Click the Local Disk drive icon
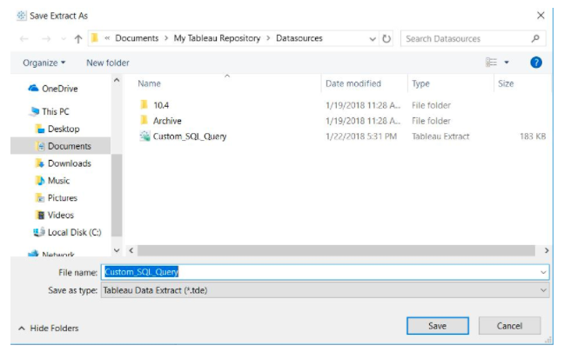Viewport: 564px width, 352px height. (39, 232)
